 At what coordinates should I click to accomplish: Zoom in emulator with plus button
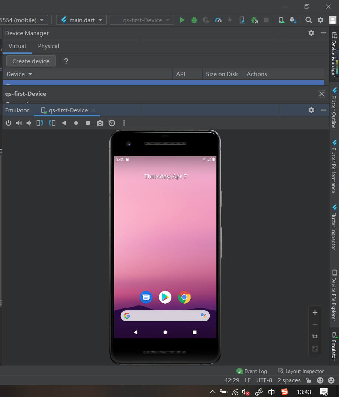tap(315, 312)
